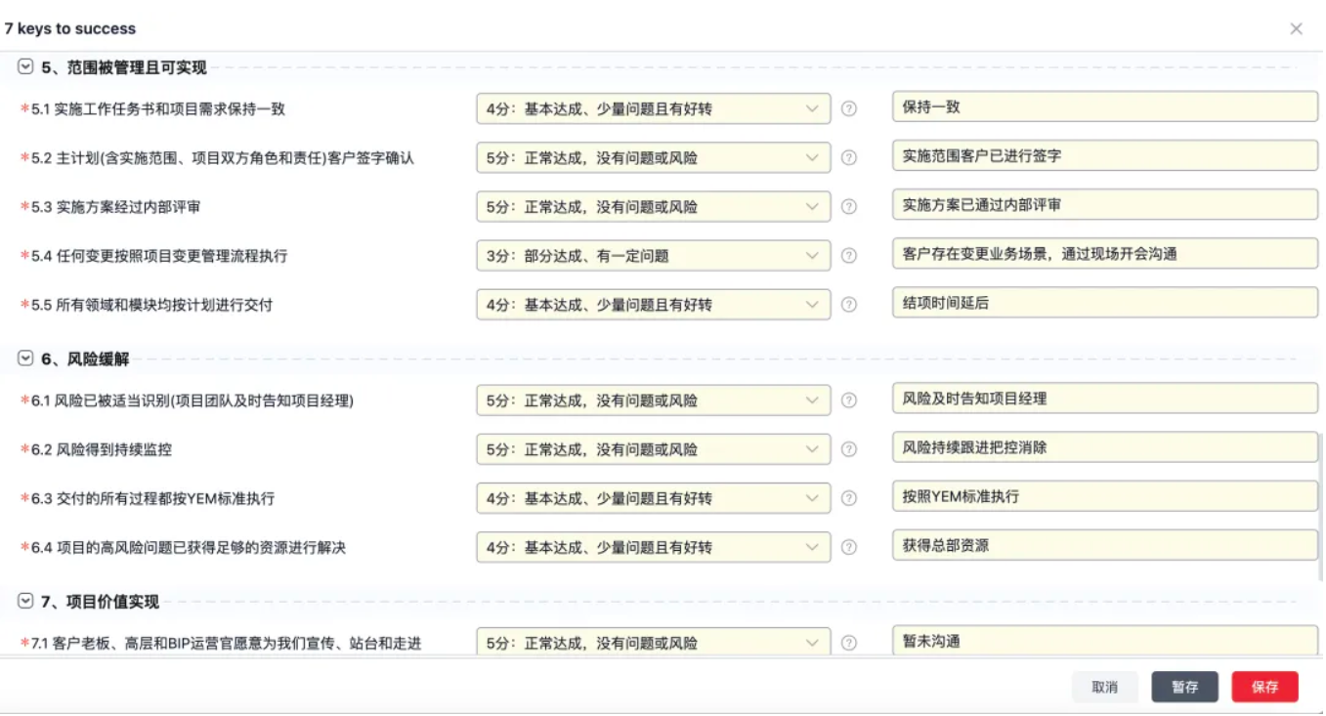The height and width of the screenshot is (716, 1326).
Task: Click help icon beside item 6.2 dropdown
Action: pyautogui.click(x=849, y=448)
